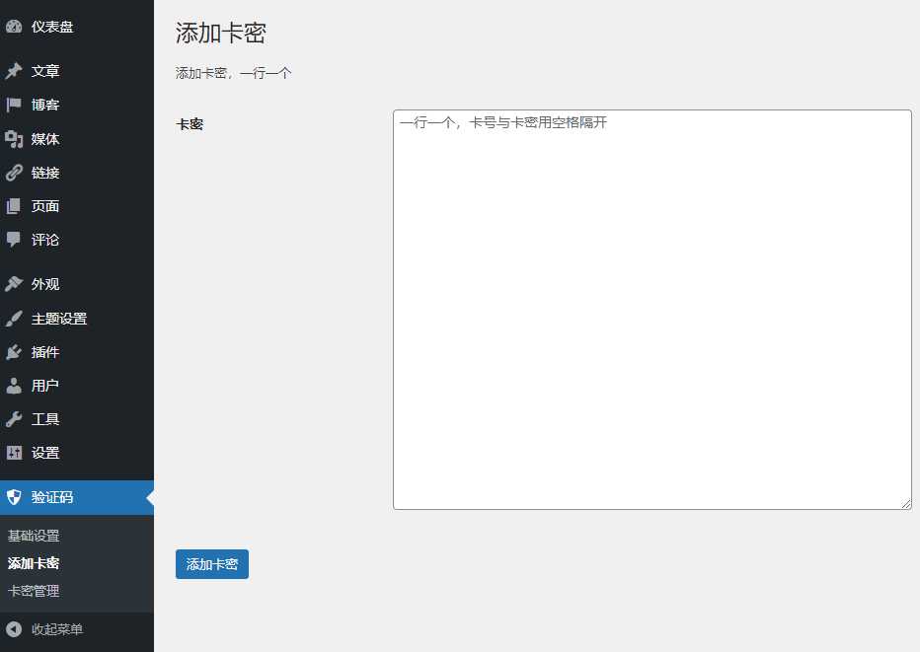Click the comment bubble icon beside 评论
Image resolution: width=920 pixels, height=652 pixels.
click(x=14, y=240)
